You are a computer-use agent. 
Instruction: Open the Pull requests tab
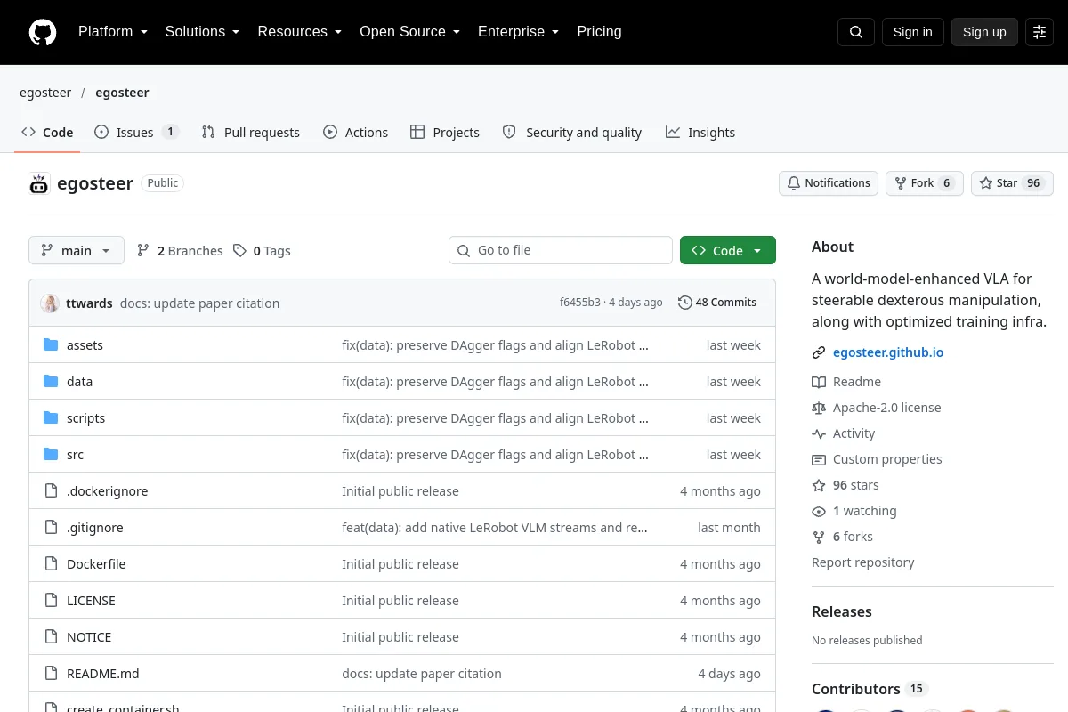pyautogui.click(x=251, y=132)
